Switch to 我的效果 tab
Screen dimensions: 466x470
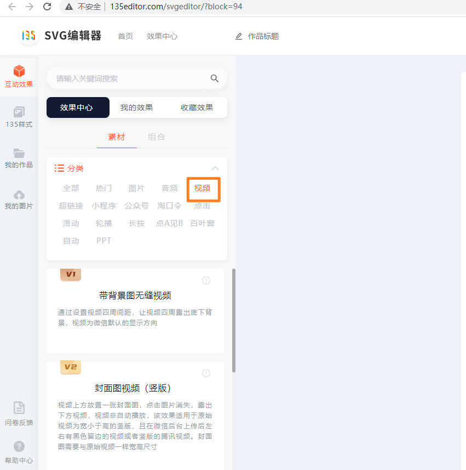click(136, 107)
